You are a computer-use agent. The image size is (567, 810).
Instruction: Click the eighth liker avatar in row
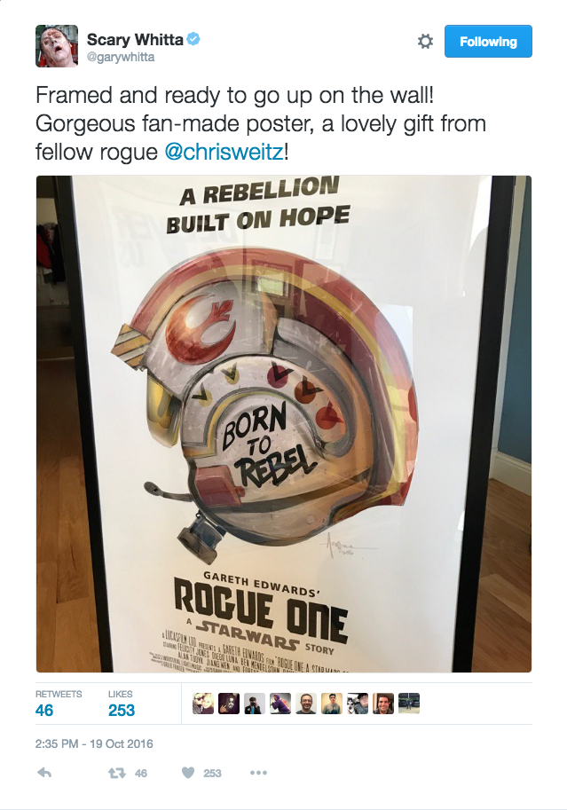[383, 704]
